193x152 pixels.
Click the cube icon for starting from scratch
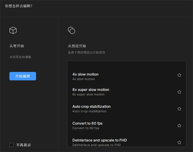pyautogui.click(x=13, y=30)
